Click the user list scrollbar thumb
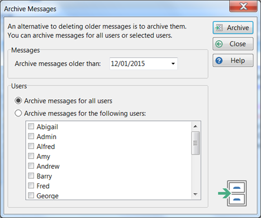261x218 pixels. [196, 143]
